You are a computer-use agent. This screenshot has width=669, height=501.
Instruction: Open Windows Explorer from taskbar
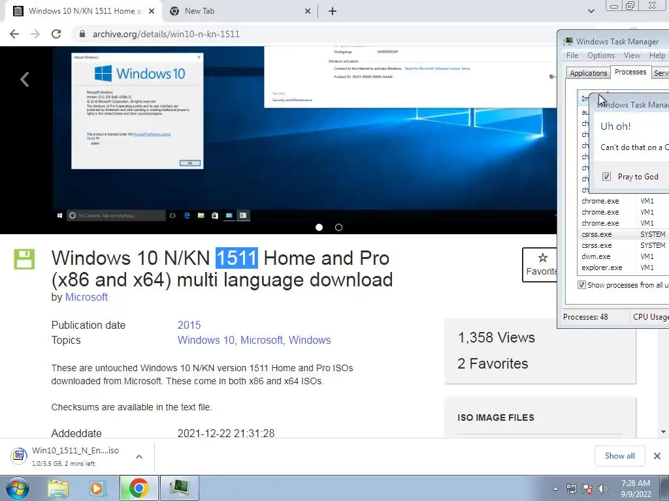pos(58,488)
